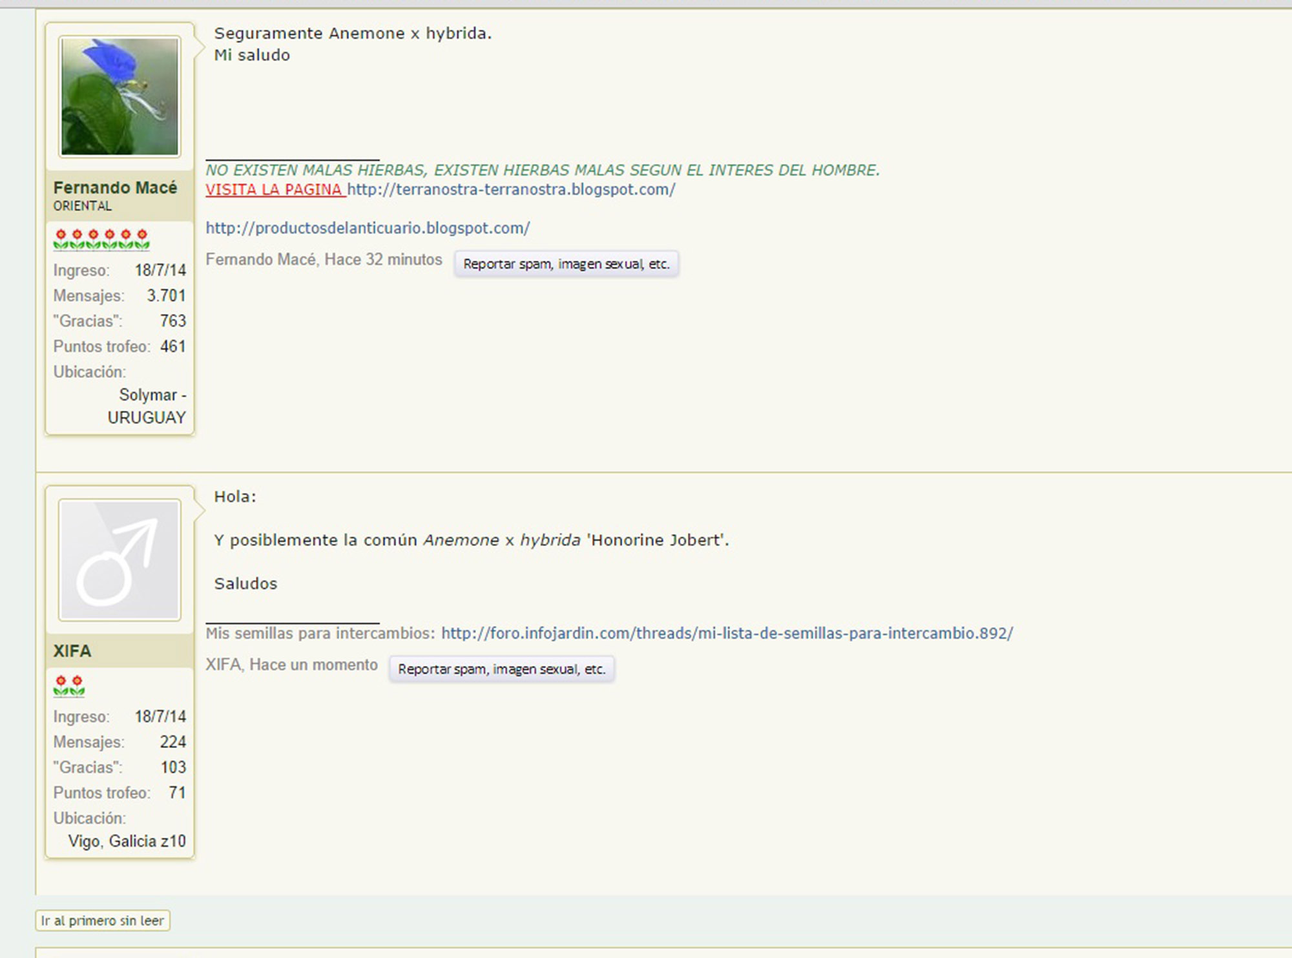The width and height of the screenshot is (1292, 958).
Task: Open XIFA's seed exchange list link
Action: pos(727,633)
